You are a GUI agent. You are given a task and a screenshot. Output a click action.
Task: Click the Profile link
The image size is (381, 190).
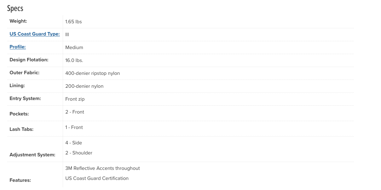pyautogui.click(x=18, y=47)
